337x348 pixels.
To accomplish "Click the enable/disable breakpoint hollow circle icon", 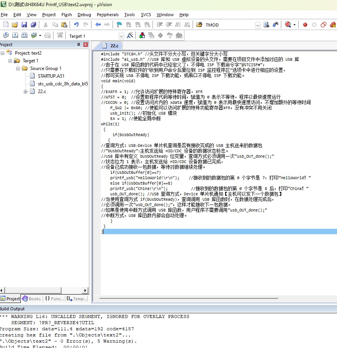I will click(314, 25).
